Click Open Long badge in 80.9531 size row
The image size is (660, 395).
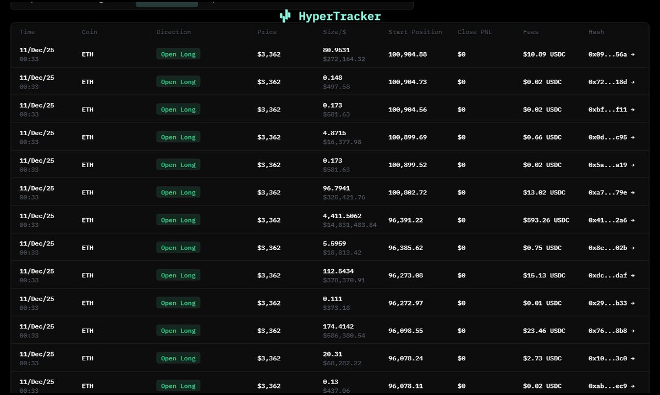[178, 54]
